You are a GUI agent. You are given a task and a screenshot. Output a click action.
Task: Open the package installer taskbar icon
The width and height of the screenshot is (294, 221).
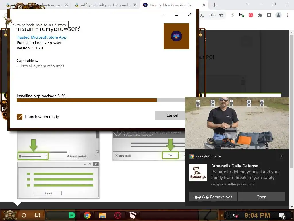tap(133, 215)
